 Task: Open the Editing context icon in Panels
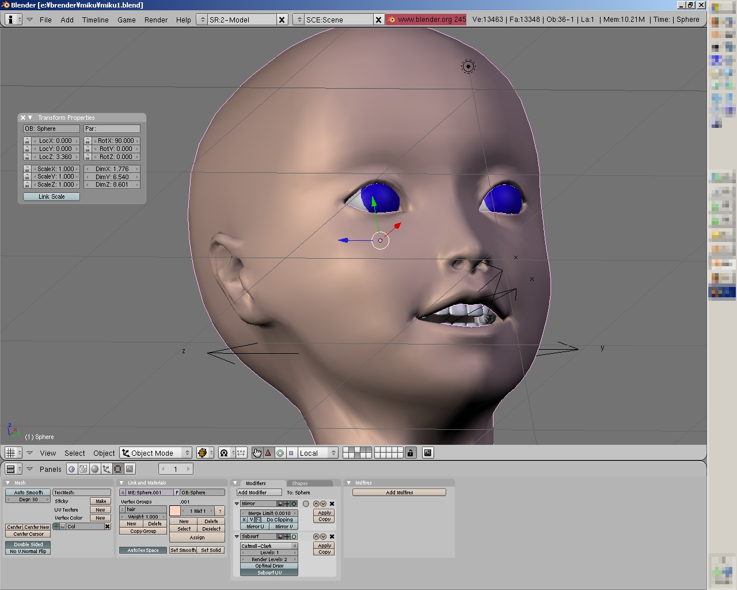[118, 469]
